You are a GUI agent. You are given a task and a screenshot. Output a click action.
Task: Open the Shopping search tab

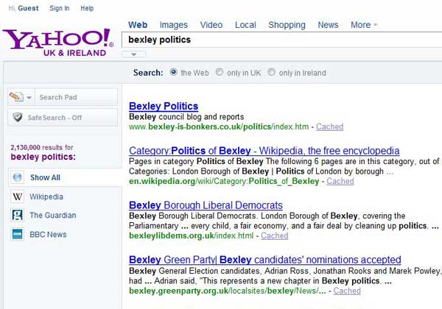pyautogui.click(x=287, y=25)
